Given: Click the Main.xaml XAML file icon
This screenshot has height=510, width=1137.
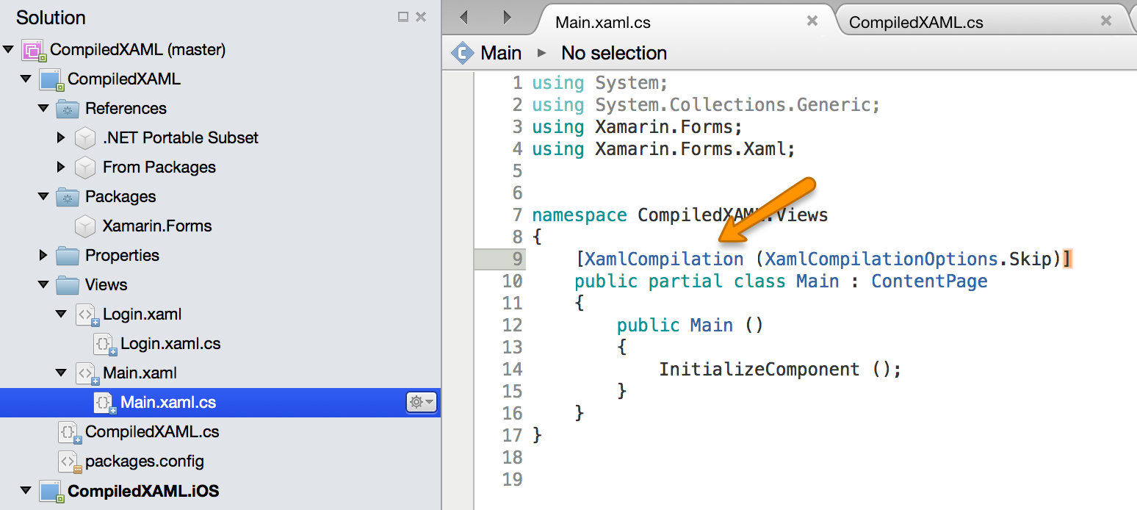Looking at the screenshot, I should pyautogui.click(x=85, y=373).
